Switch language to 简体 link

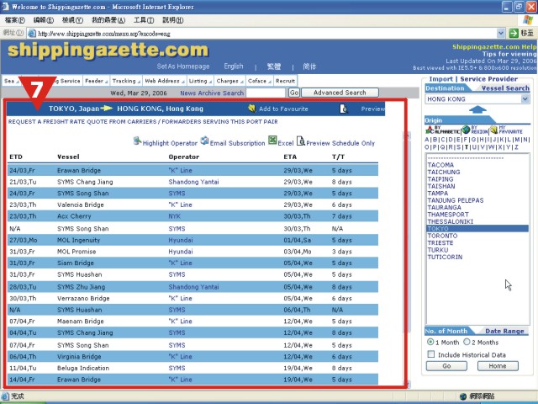point(309,66)
